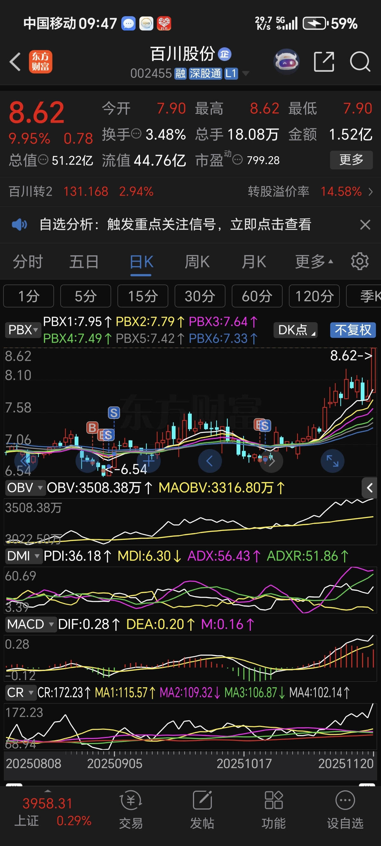This screenshot has width=381, height=846.
Task: Tap the B buy marker on chart
Action: tap(92, 427)
